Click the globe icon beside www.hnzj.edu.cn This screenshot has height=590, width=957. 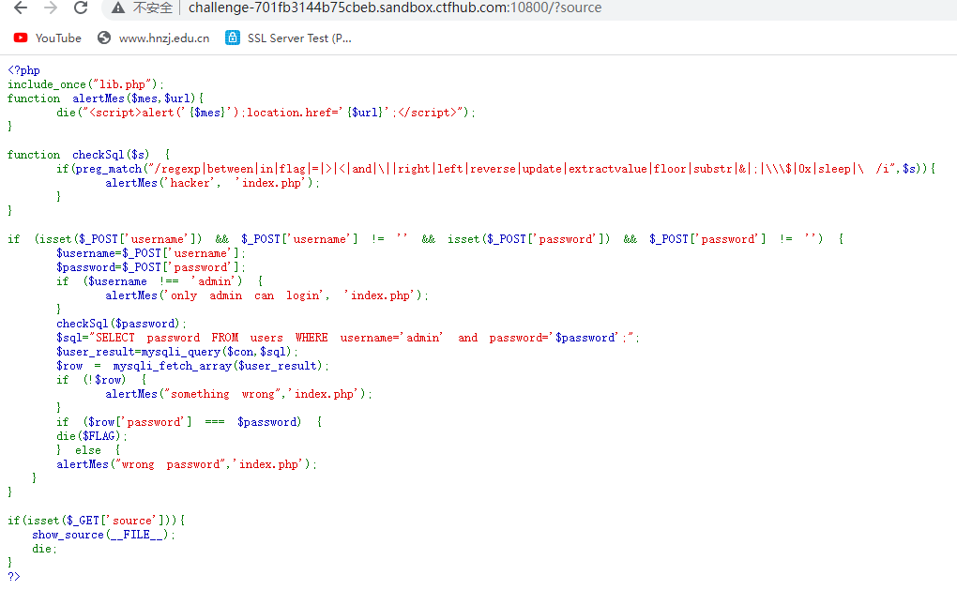(x=104, y=38)
